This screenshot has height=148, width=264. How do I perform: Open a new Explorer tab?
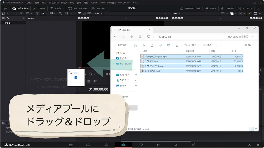(157, 30)
